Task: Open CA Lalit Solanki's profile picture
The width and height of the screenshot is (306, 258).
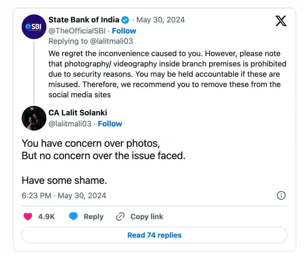Action: pyautogui.click(x=34, y=118)
